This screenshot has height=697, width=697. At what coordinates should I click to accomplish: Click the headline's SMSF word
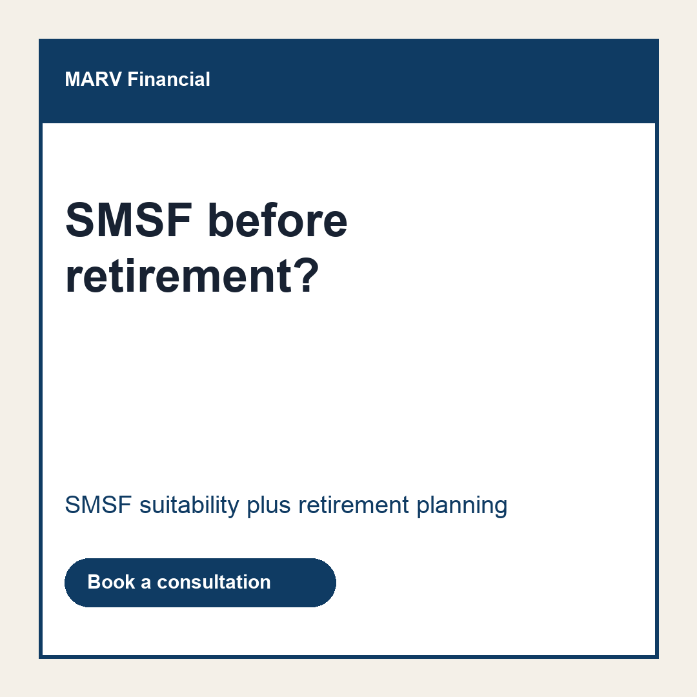click(129, 221)
